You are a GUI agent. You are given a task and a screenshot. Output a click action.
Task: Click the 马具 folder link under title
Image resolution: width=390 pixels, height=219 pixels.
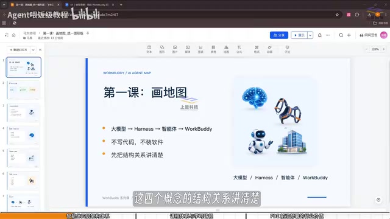coord(28,38)
